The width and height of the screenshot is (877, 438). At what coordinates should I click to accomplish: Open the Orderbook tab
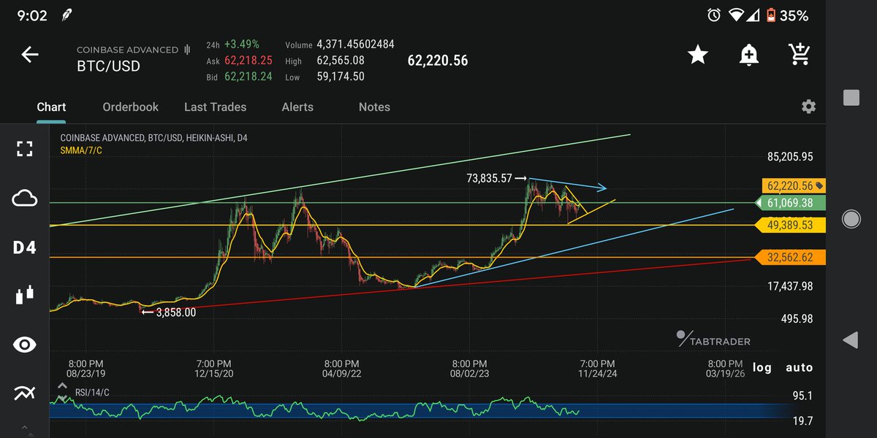click(130, 107)
